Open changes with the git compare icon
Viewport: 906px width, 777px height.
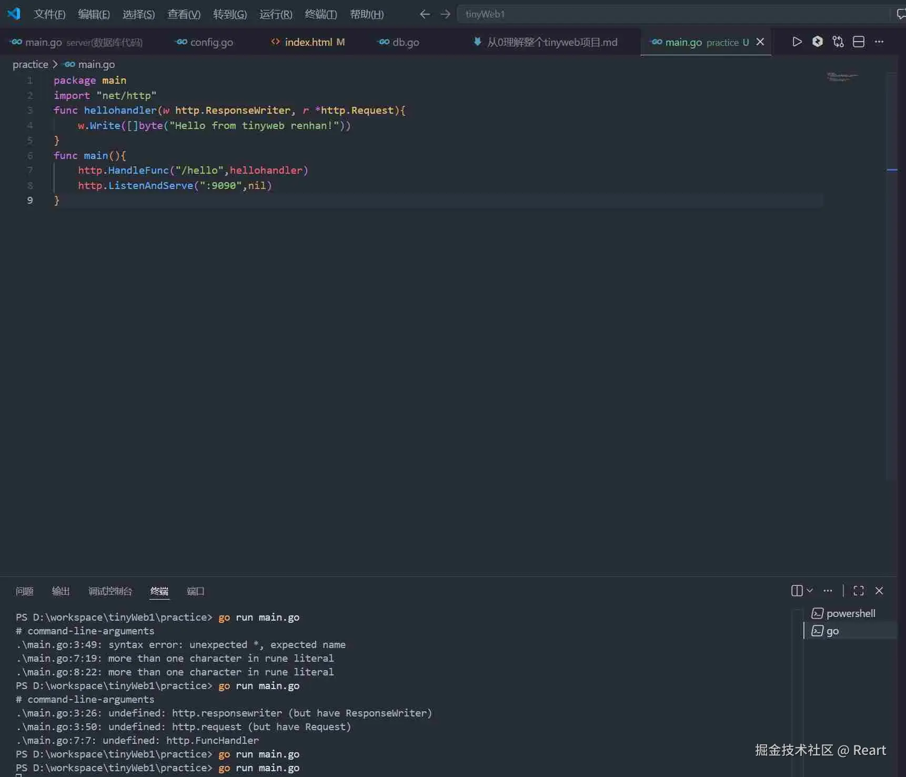[x=838, y=42]
